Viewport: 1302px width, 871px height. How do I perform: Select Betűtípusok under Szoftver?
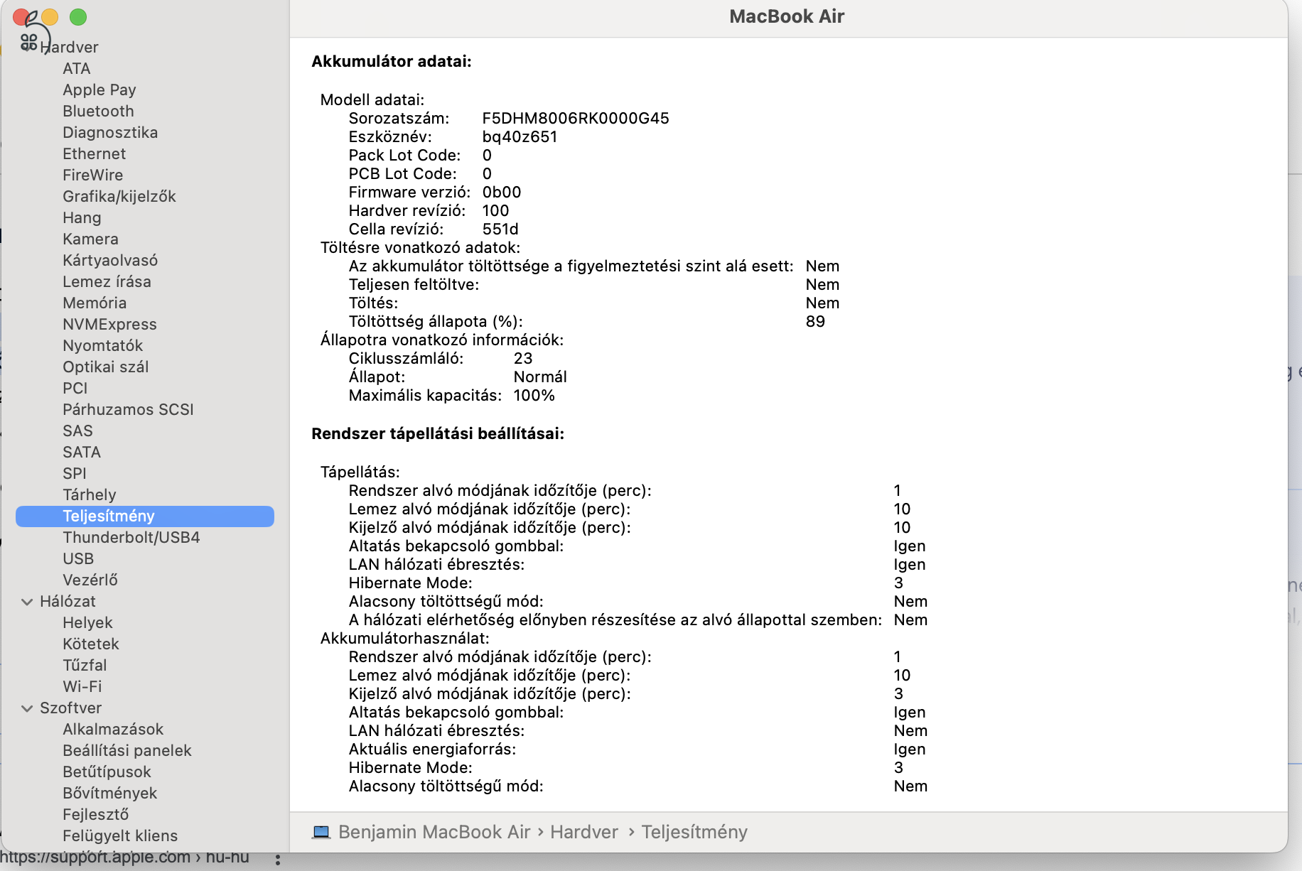click(x=107, y=772)
